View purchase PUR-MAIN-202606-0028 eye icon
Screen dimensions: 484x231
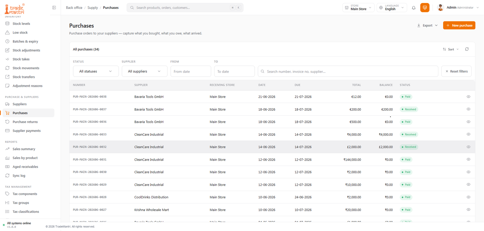(x=468, y=197)
